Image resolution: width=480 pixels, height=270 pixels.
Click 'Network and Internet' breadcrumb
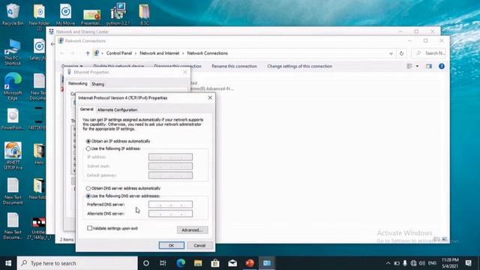click(x=159, y=53)
